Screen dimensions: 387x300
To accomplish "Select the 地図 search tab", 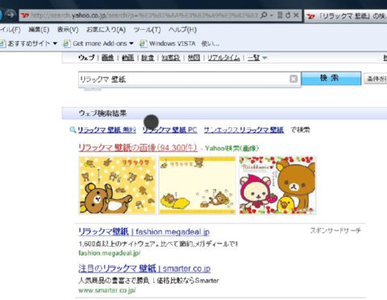I will [193, 57].
